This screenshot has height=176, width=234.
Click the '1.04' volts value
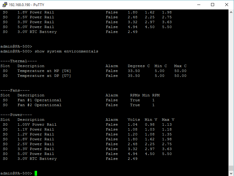(133, 124)
